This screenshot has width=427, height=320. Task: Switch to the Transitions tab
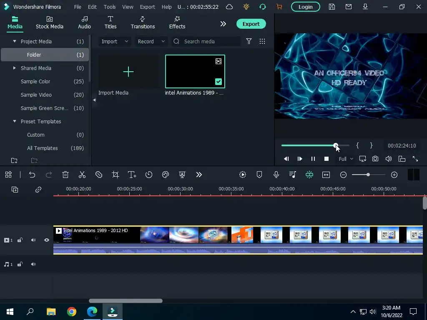point(143,22)
